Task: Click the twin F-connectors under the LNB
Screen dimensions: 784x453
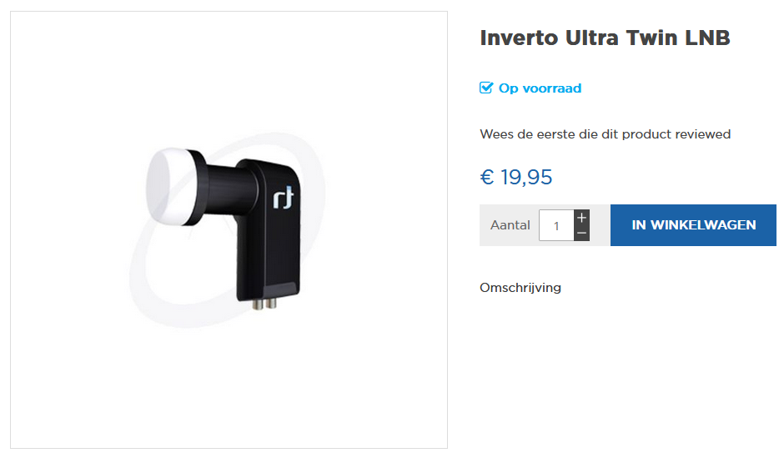Action: (264, 304)
